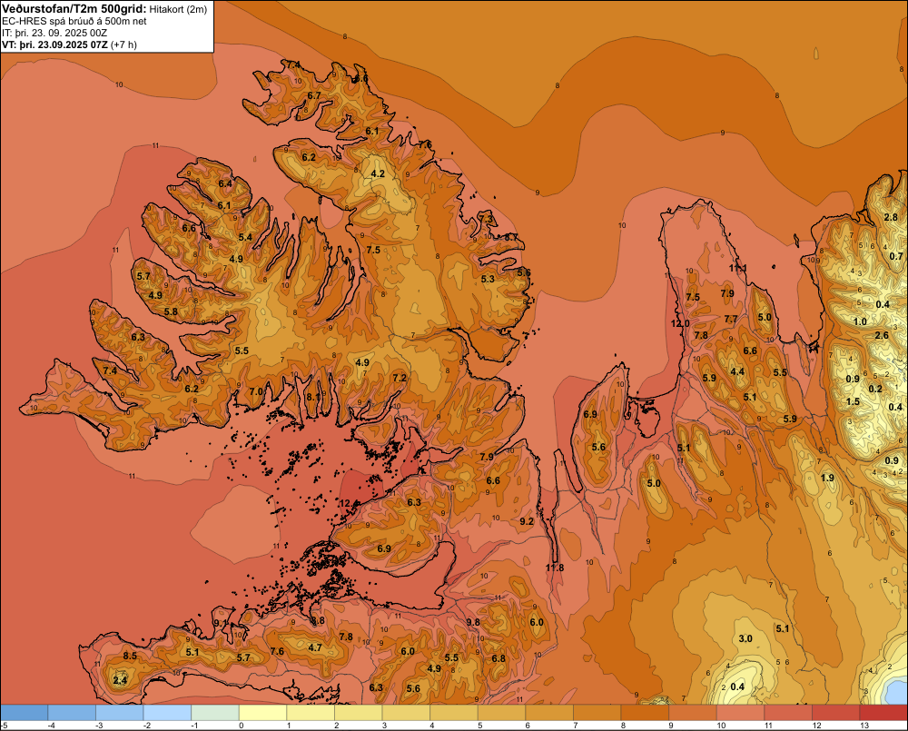Click the 8.1 temperature value on the map
The width and height of the screenshot is (908, 731).
313,397
